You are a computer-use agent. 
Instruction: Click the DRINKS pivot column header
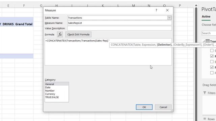tap(8, 24)
